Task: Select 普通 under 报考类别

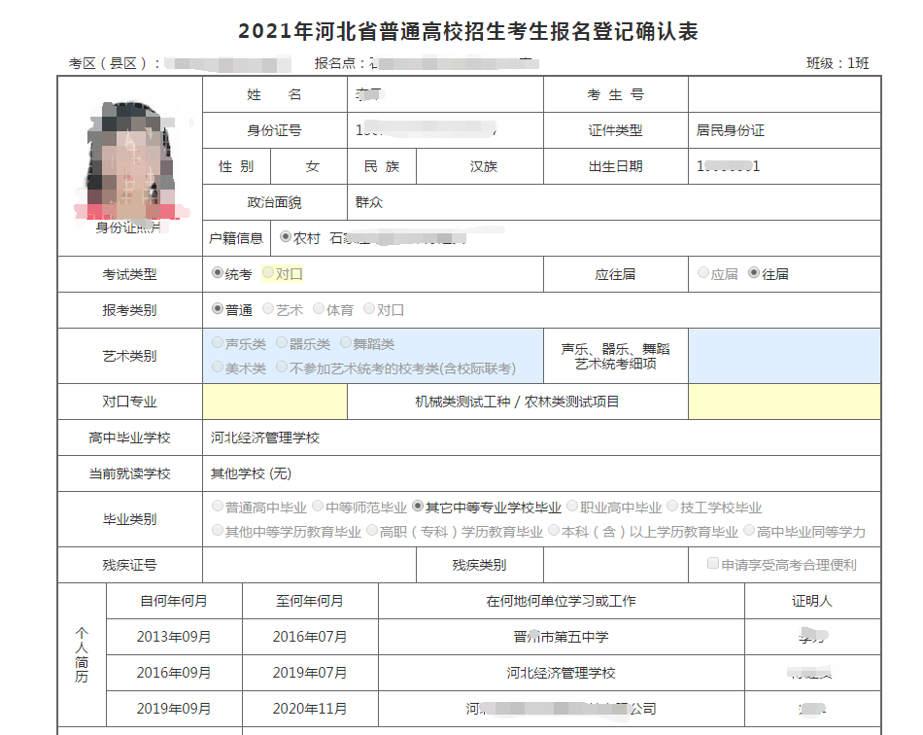Action: click(x=218, y=308)
